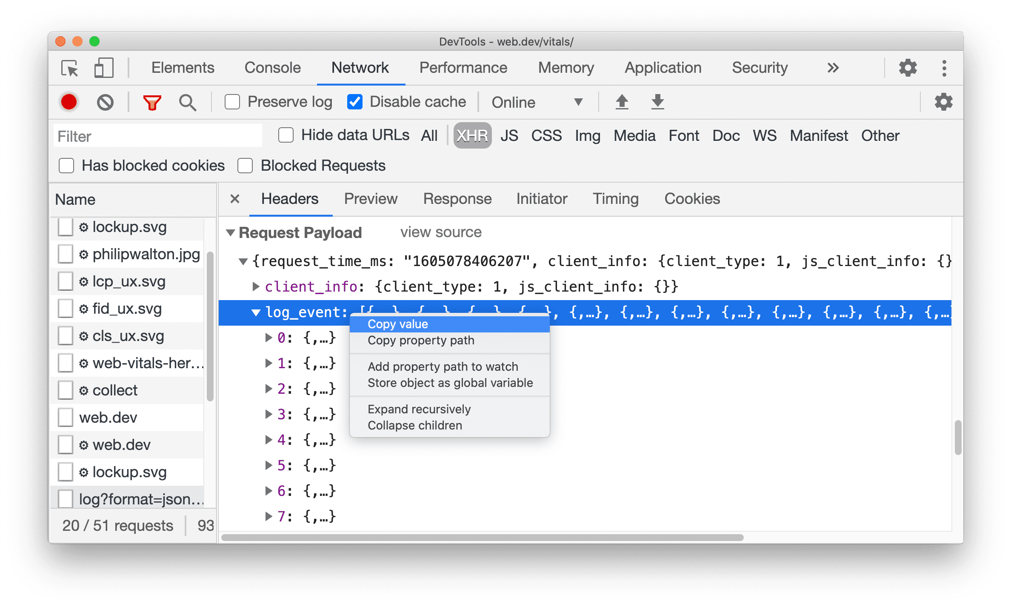Open the Online network throttling dropdown
Viewport: 1011px width, 607px height.
537,101
